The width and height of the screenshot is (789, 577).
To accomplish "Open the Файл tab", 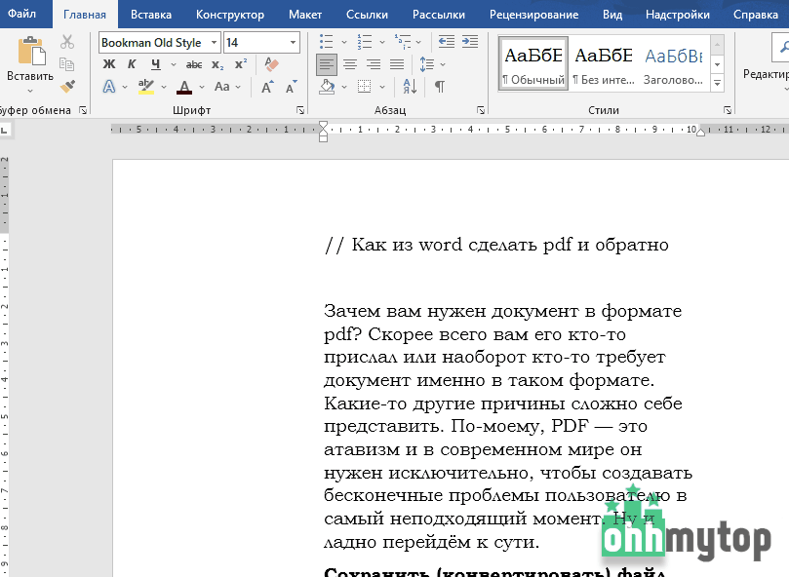I will click(22, 14).
